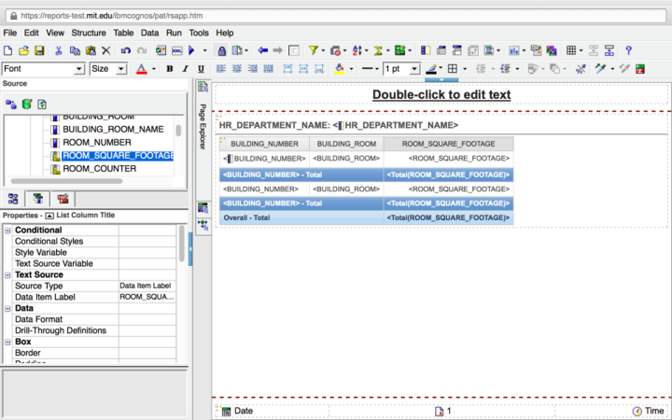Viewport: 672px width, 420px height.
Task: Open the Tools menu
Action: (x=199, y=33)
